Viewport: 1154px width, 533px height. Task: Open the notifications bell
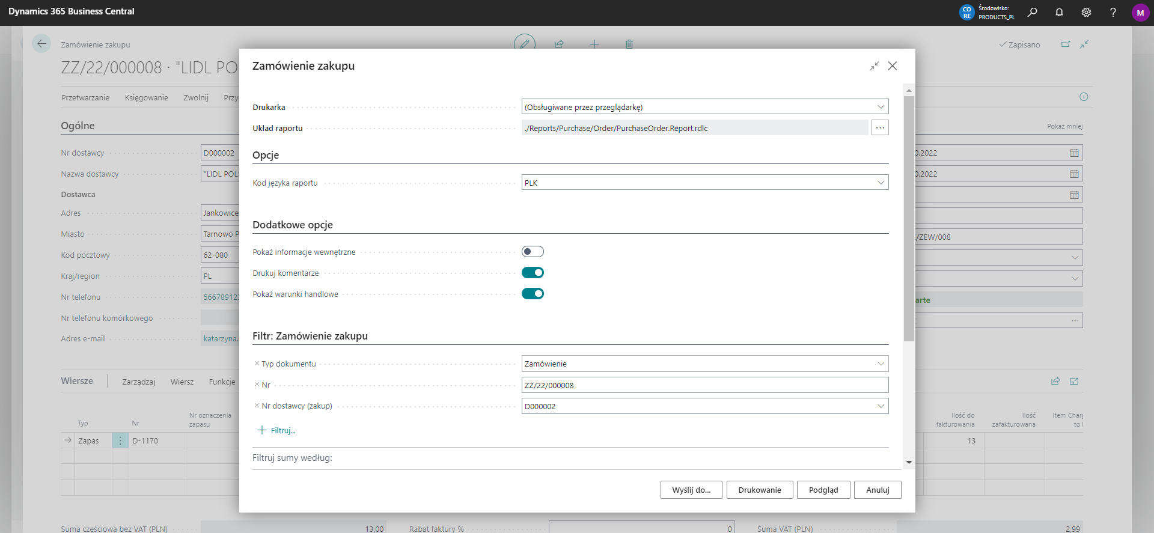1059,12
